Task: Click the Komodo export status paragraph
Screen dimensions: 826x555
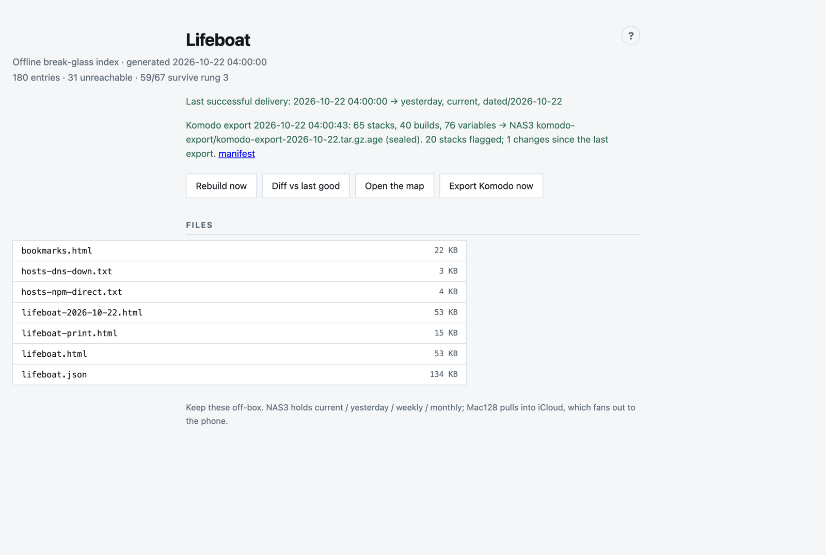Action: [x=397, y=139]
